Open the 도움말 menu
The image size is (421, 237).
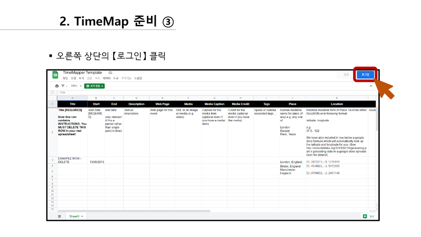coord(138,78)
